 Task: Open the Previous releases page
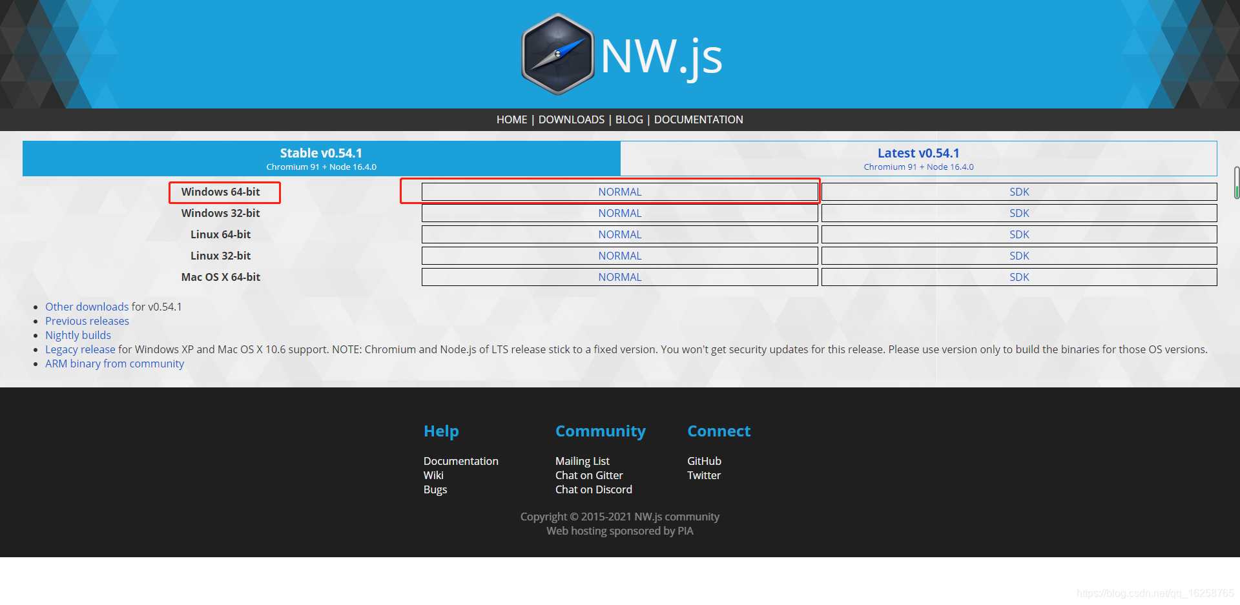tap(87, 321)
